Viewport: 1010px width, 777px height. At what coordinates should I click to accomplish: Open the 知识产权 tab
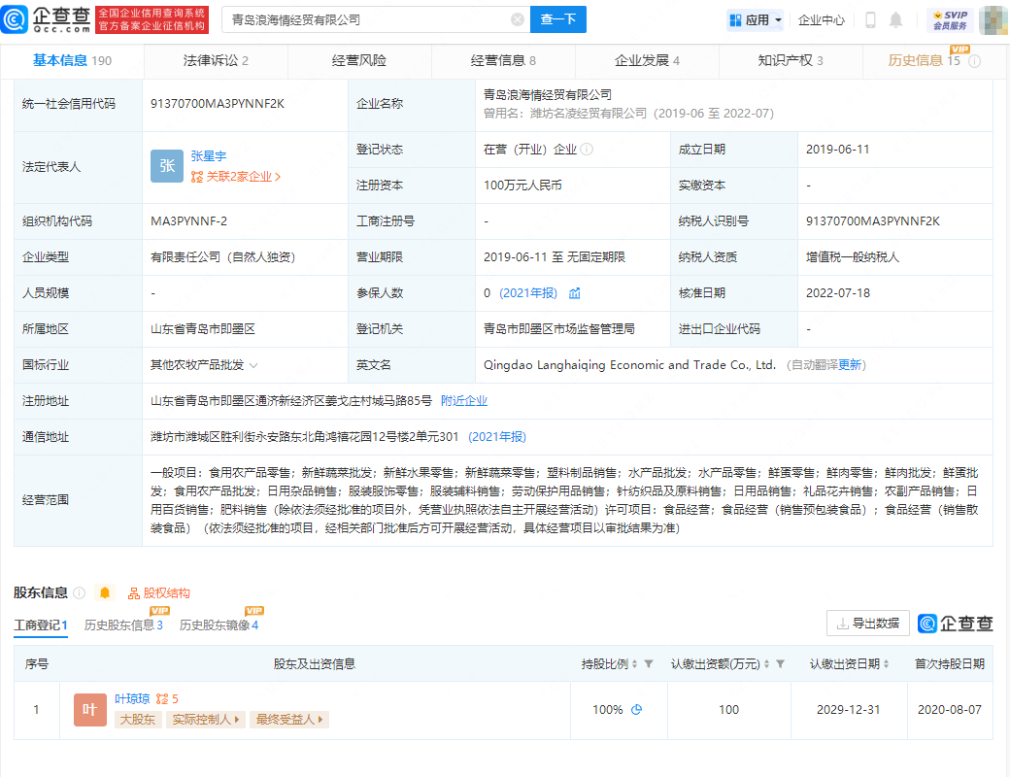point(790,60)
